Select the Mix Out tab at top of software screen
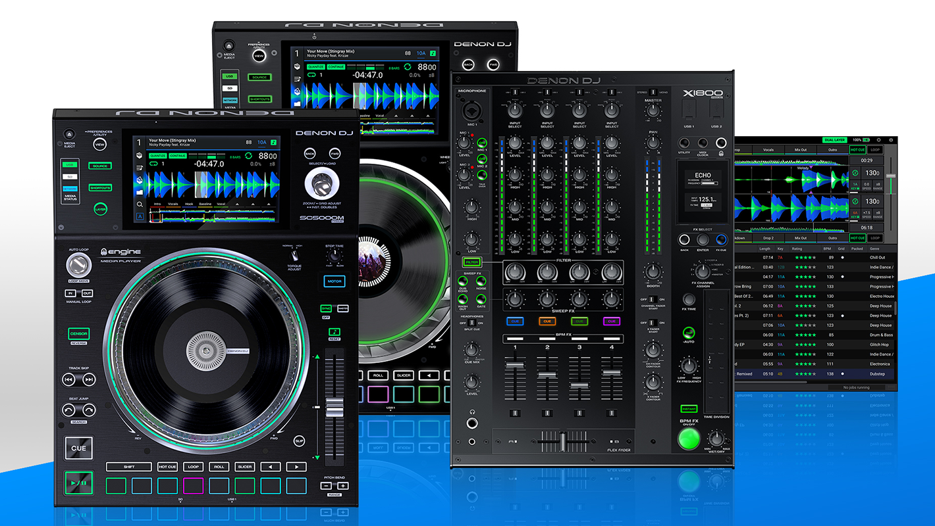Viewport: 935px width, 526px height. click(800, 150)
